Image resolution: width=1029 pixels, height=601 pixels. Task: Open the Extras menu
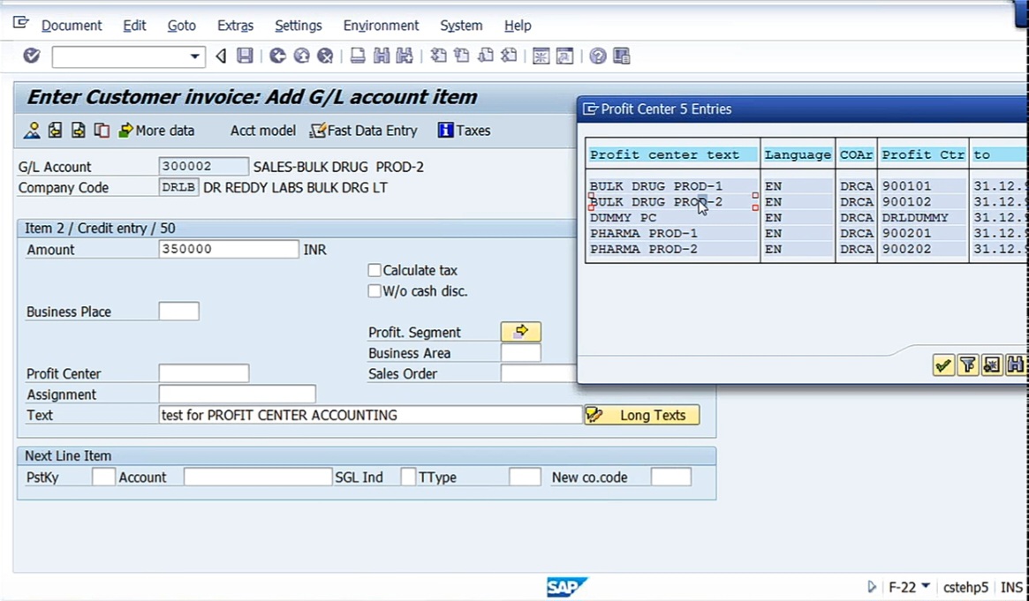click(x=236, y=26)
